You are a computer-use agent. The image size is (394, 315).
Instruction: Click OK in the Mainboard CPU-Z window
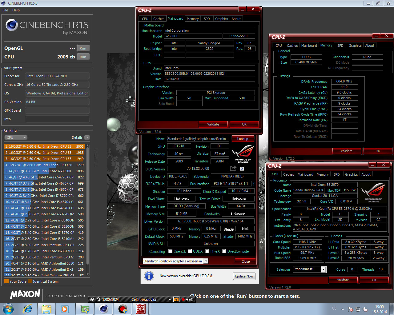(244, 124)
